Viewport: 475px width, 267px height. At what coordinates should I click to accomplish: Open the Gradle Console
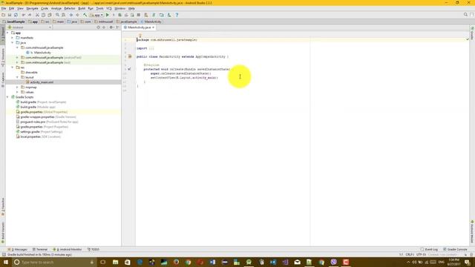(x=455, y=249)
